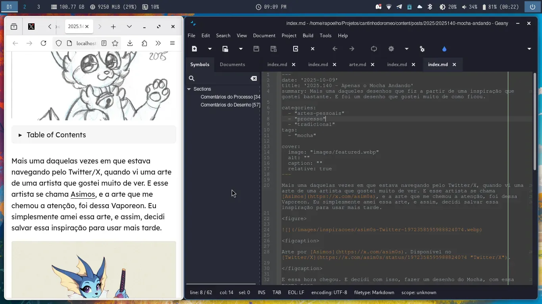Toggle reader view in the address bar
This screenshot has width=542, height=304.
(x=104, y=43)
